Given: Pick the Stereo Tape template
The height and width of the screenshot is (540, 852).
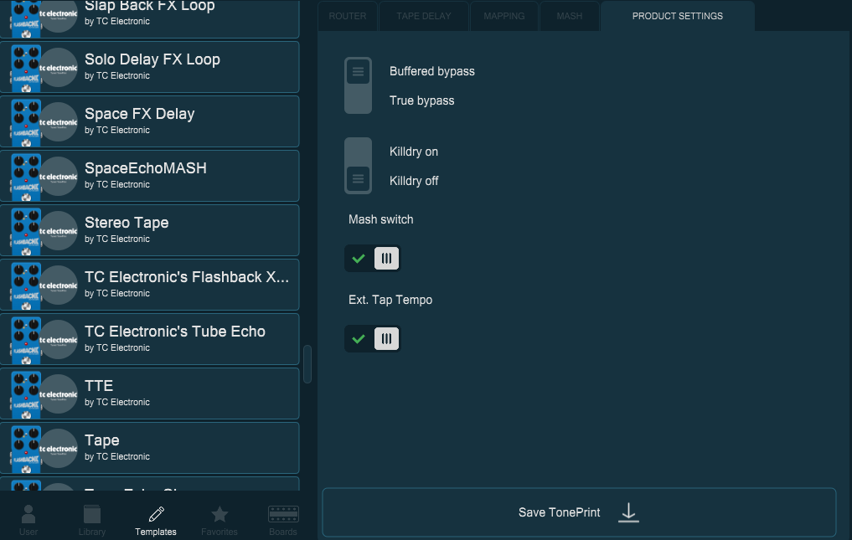Looking at the screenshot, I should tap(149, 230).
